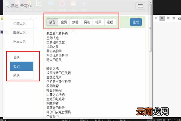
Task: Switch to the 魔法 tab
Action: 87,22
